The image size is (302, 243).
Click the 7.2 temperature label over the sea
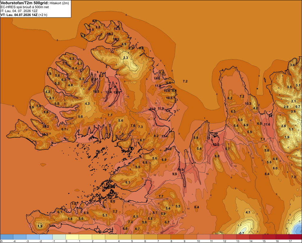tap(185, 81)
